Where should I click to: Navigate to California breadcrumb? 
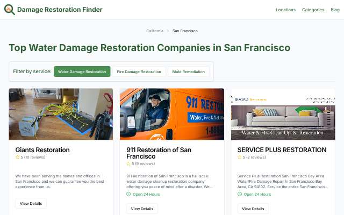point(155,31)
